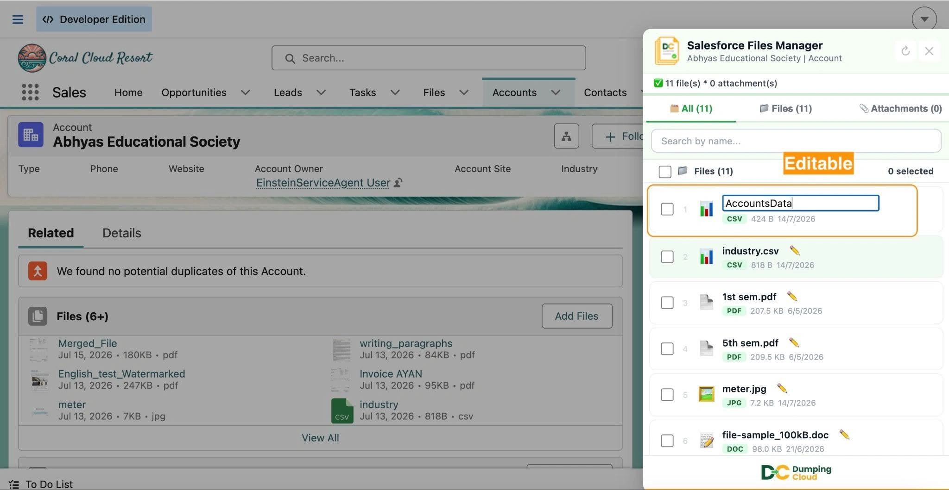Open the Merged_File link
Image resolution: width=949 pixels, height=490 pixels.
click(x=88, y=343)
